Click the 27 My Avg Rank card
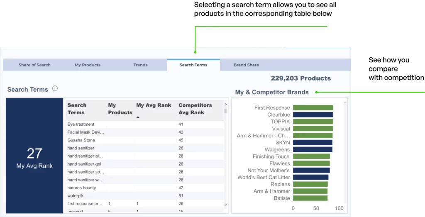Screen dimensions: 425x217 (34, 156)
